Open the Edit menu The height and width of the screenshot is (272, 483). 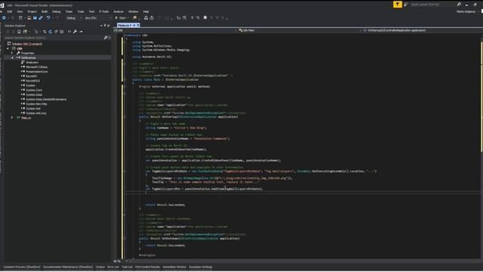pos(10,11)
